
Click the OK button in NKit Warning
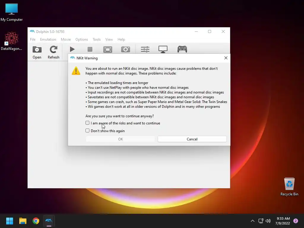tap(121, 139)
